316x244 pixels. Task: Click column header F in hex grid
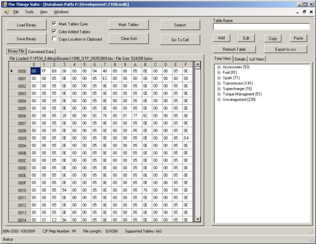pyautogui.click(x=187, y=64)
